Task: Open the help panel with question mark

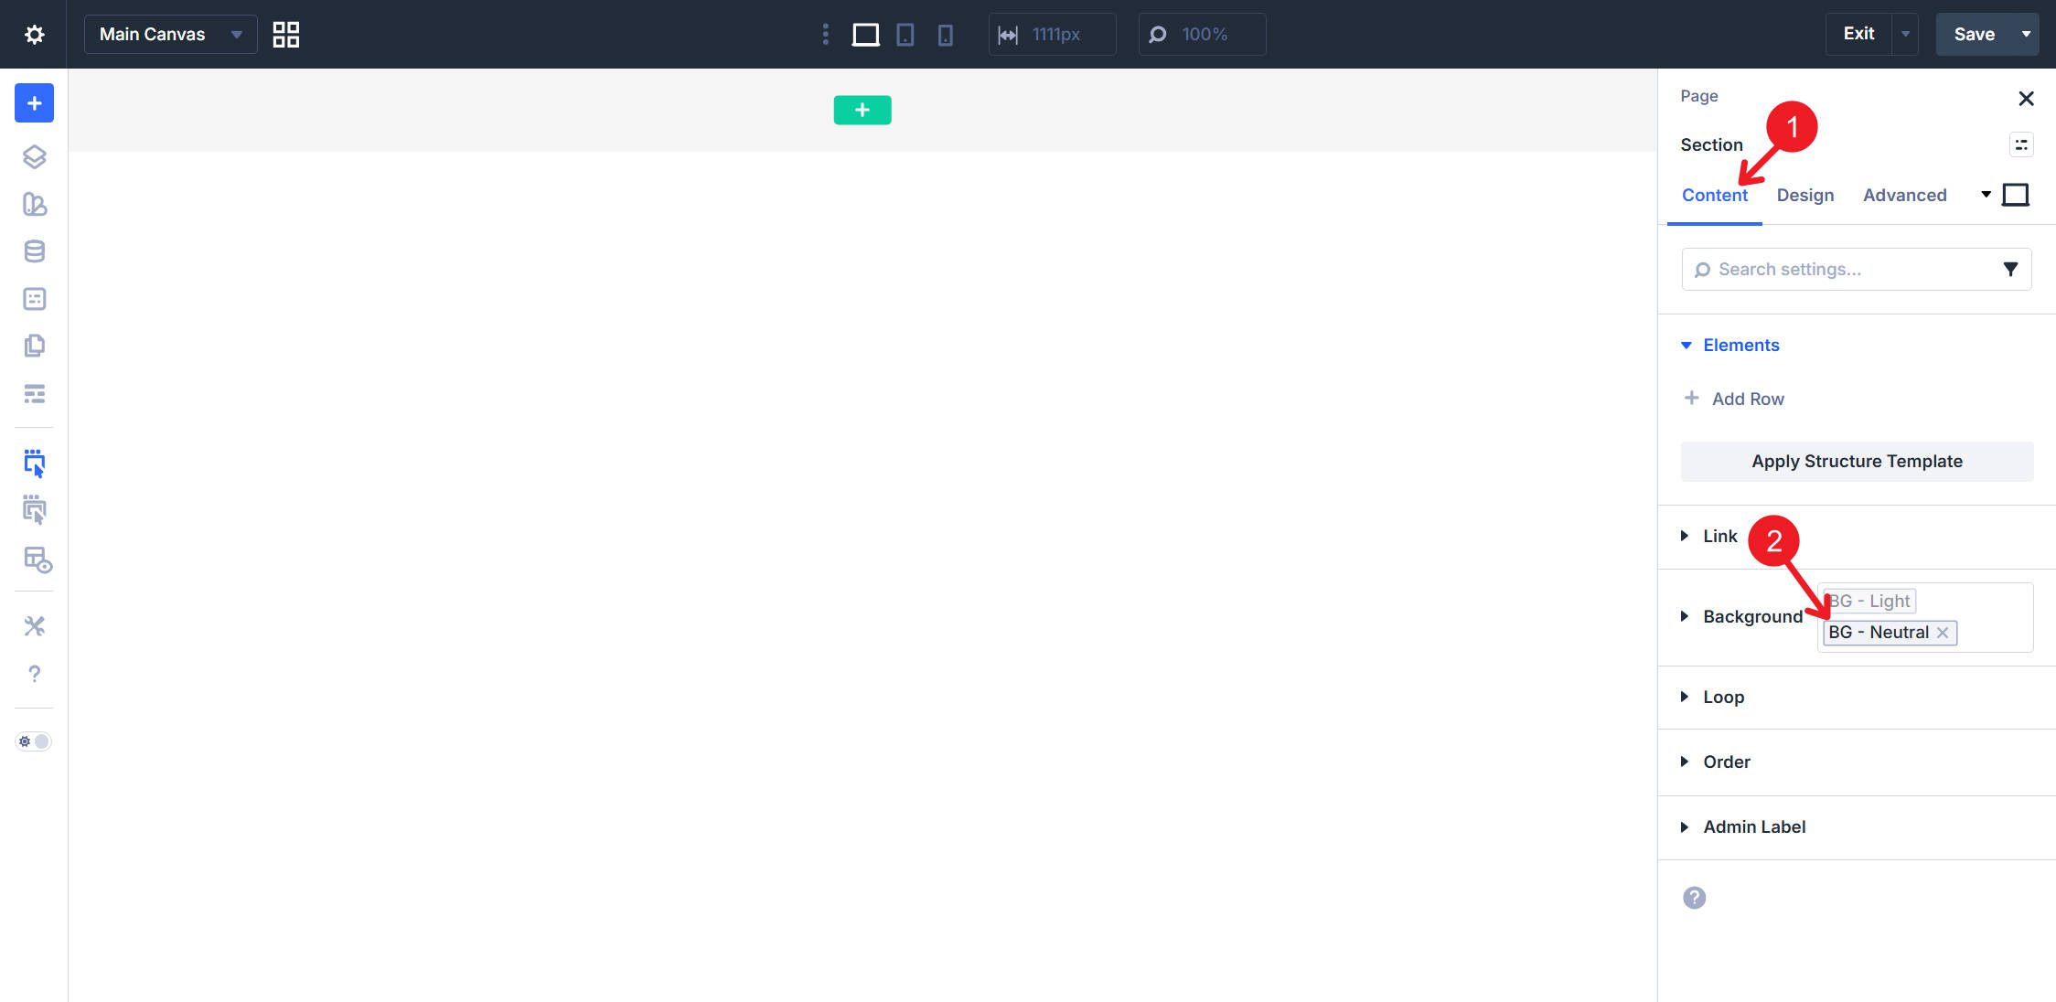Action: tap(34, 674)
